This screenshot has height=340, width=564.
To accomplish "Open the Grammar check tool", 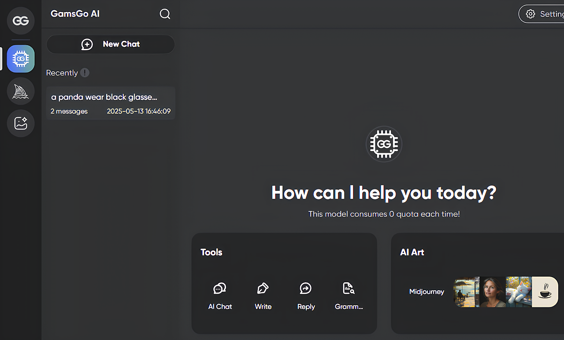I will 349,296.
